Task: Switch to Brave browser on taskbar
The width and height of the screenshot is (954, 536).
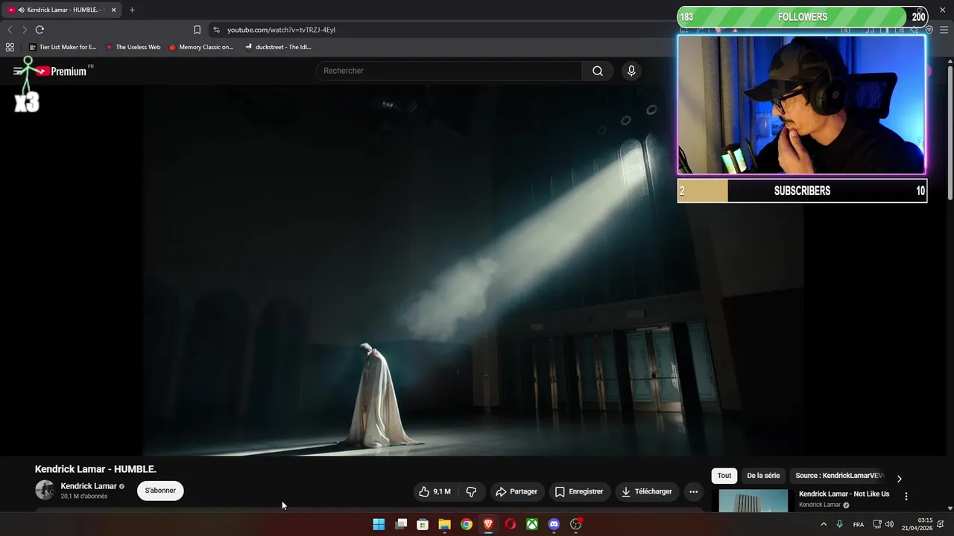Action: point(488,524)
